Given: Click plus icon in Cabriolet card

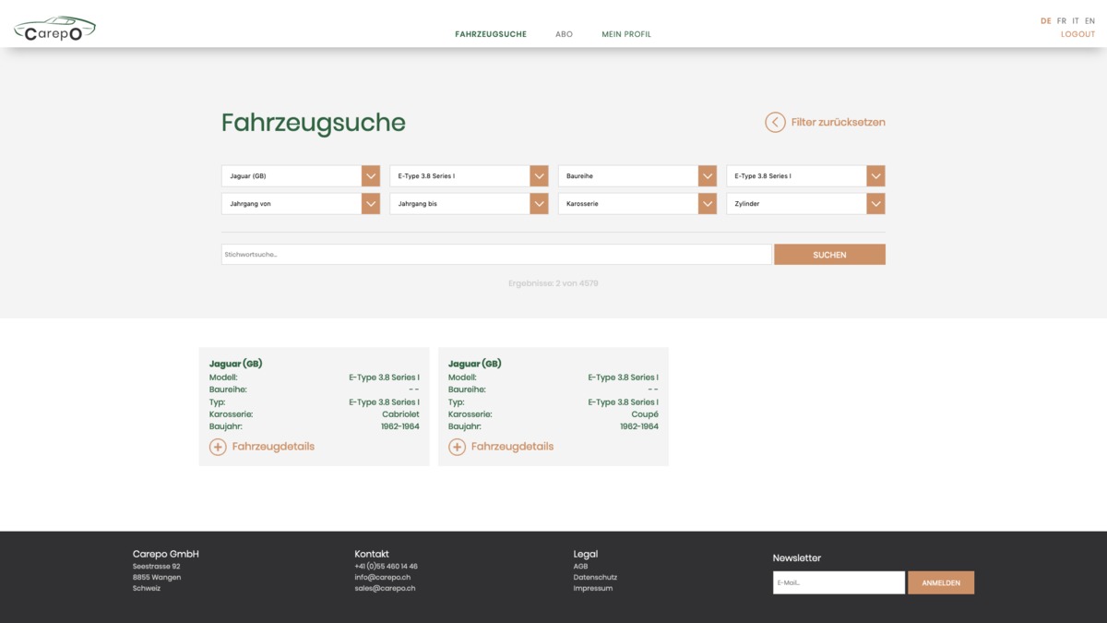Looking at the screenshot, I should pos(218,447).
